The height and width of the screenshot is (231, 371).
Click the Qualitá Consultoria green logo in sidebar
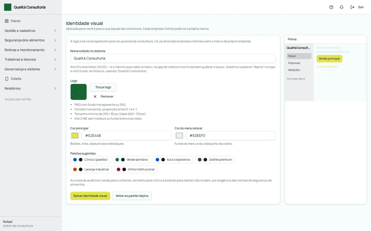pos(8,7)
